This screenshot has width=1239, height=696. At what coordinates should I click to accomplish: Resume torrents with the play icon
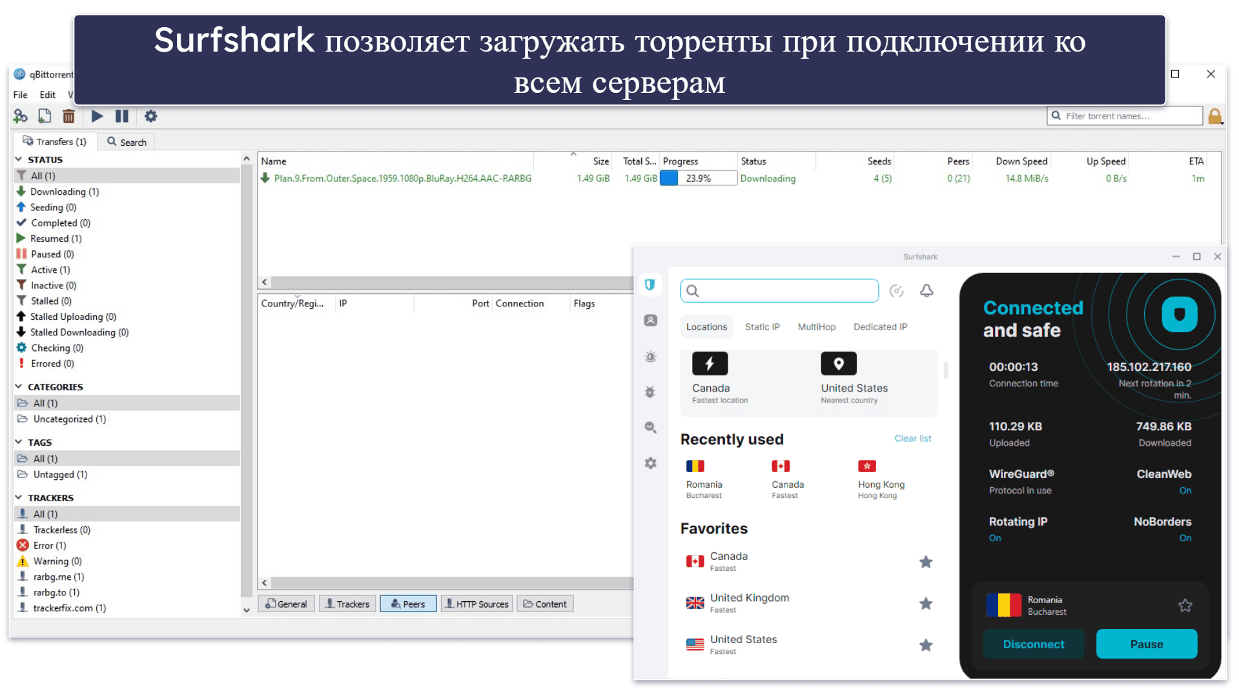coord(97,116)
